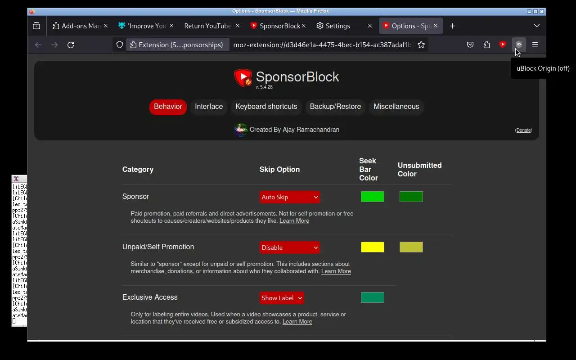This screenshot has width=576, height=360.
Task: Click the terminal window behind Firefox
Action: click(x=19, y=252)
